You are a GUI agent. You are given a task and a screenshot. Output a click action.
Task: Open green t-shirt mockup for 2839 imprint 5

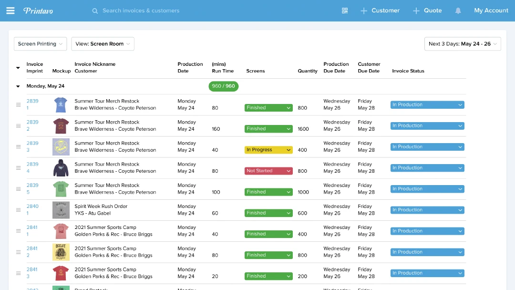[x=61, y=189]
